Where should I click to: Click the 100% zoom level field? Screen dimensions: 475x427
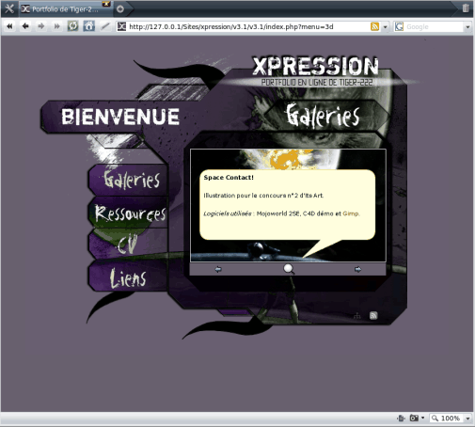pos(447,419)
